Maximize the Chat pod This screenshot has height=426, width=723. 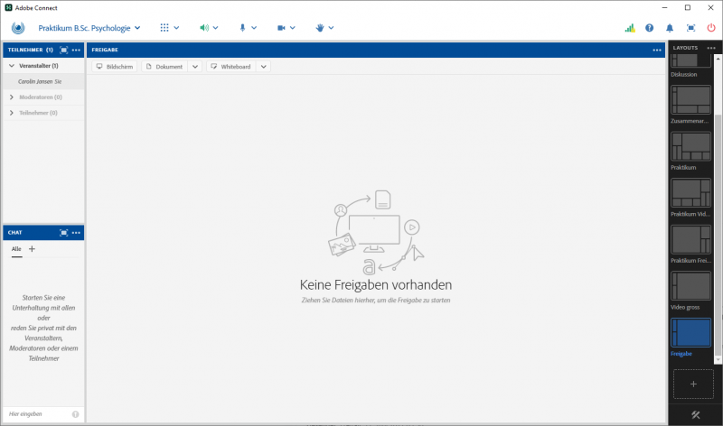tap(63, 233)
